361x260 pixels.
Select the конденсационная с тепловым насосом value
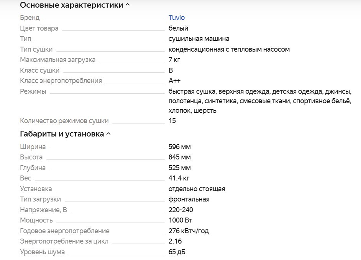coord(229,49)
